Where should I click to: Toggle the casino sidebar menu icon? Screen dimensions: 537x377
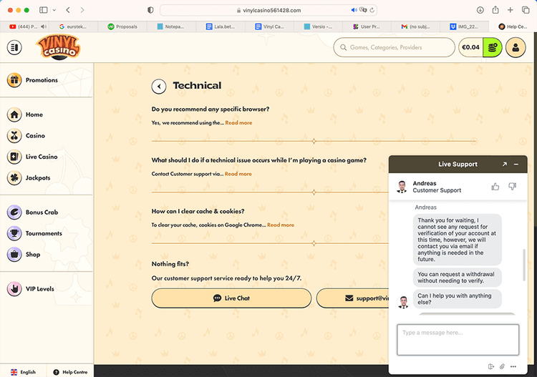(x=14, y=47)
